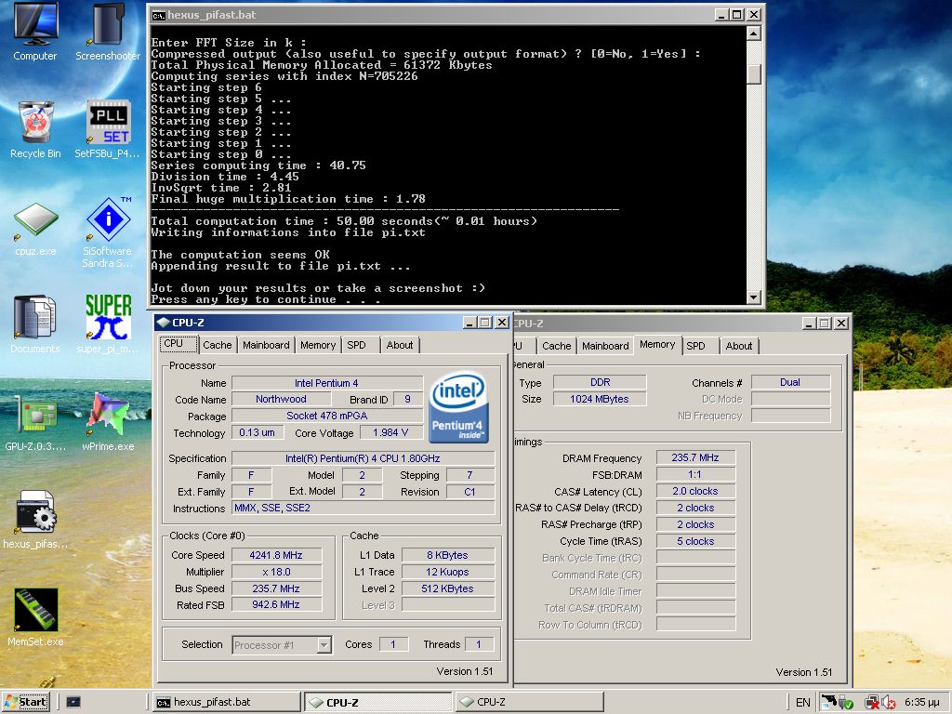
Task: Click the console scrollbar down arrow
Action: click(753, 297)
